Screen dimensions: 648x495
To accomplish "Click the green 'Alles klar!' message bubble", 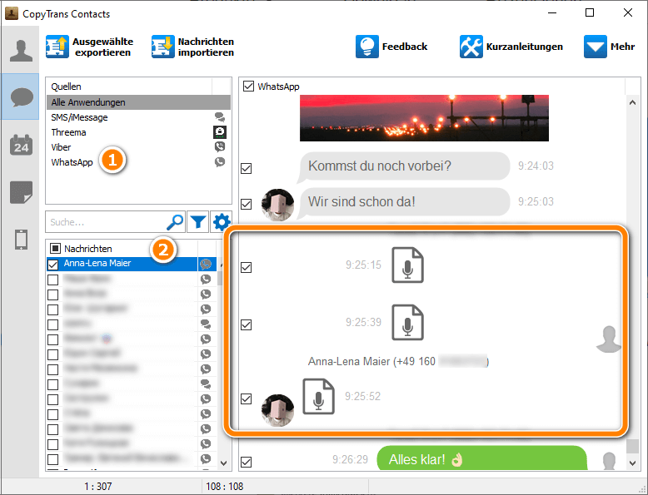I will click(x=482, y=458).
